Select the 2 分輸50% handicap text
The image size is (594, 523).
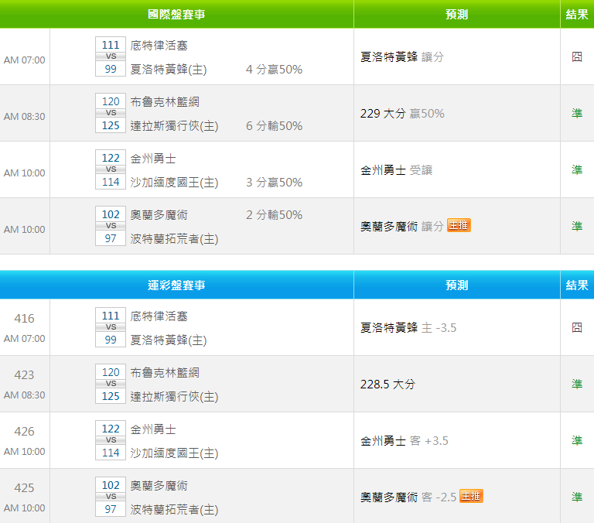(274, 215)
